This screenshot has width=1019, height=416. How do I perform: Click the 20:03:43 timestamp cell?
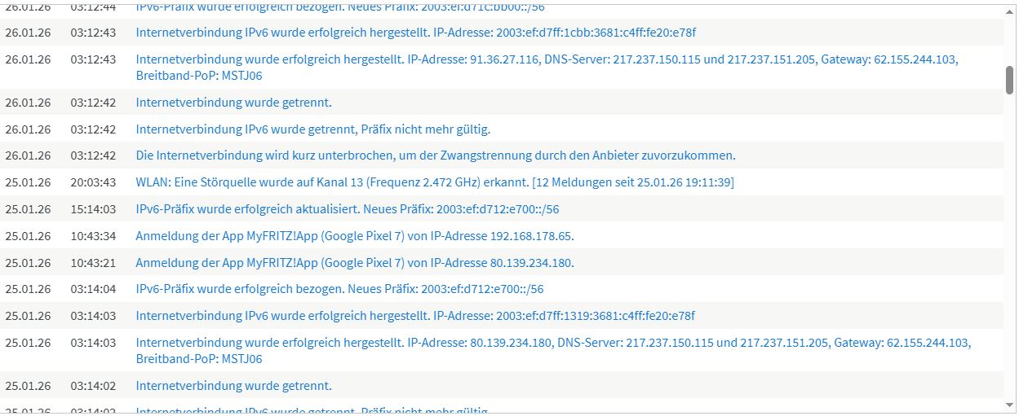coord(93,182)
